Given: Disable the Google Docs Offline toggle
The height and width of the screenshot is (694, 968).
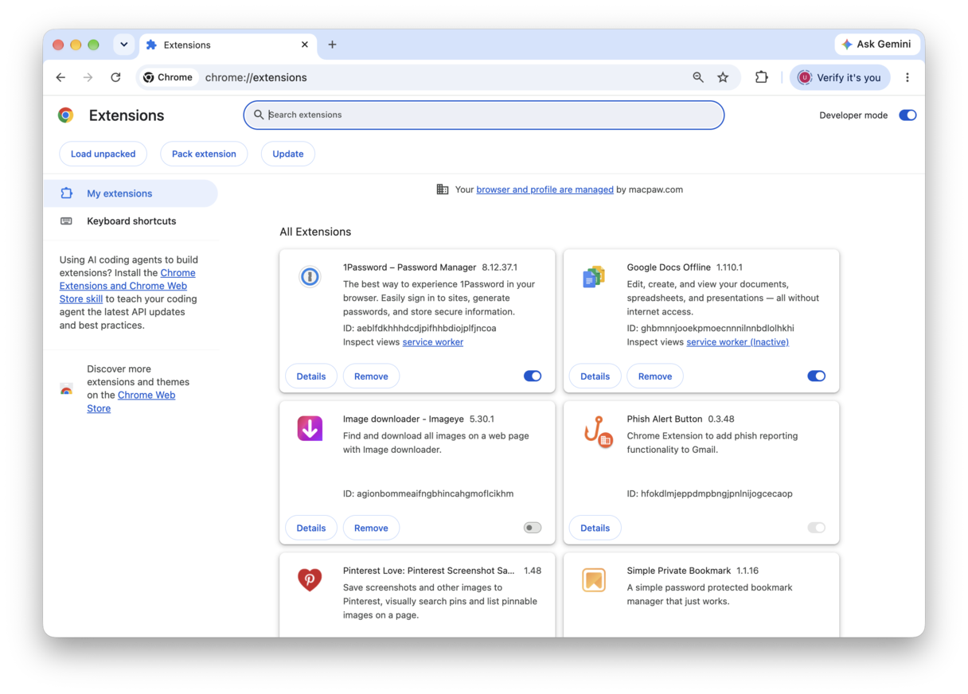Looking at the screenshot, I should click(x=816, y=376).
